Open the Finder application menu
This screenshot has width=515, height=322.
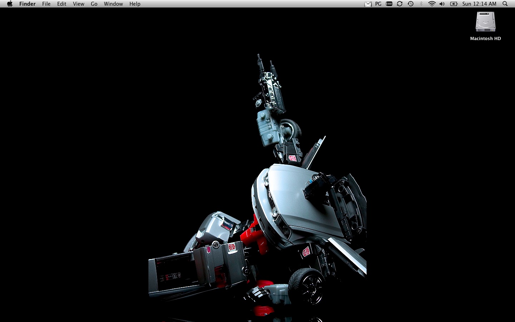(28, 4)
